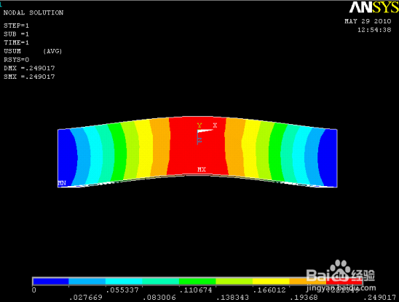Click the MX maximum marker
This screenshot has height=302, width=399.
[202, 169]
